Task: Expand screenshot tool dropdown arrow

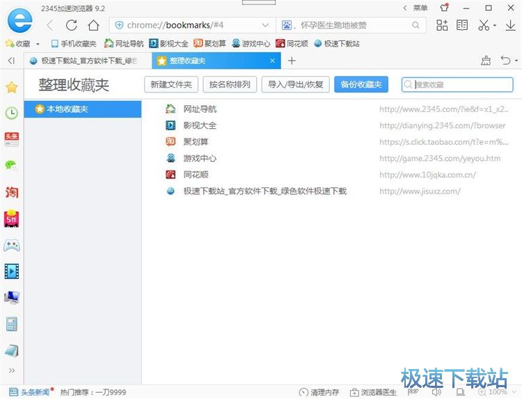Action: point(495,25)
